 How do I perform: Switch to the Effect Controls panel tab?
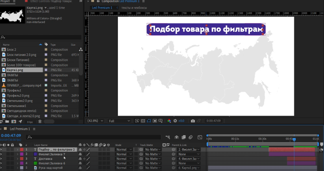(51, 1)
